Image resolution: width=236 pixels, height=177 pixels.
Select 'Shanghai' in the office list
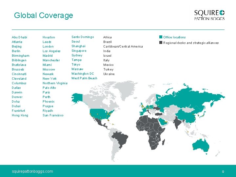point(78,46)
